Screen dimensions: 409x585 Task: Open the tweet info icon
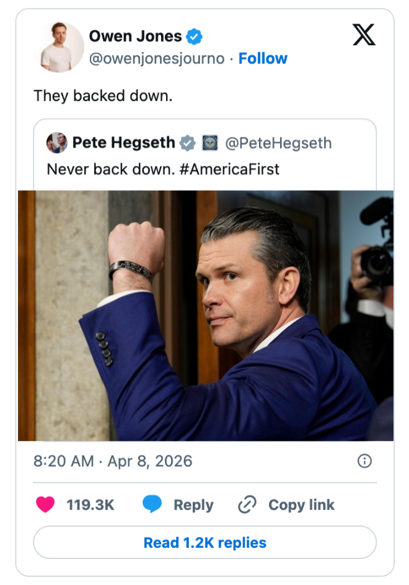[365, 461]
